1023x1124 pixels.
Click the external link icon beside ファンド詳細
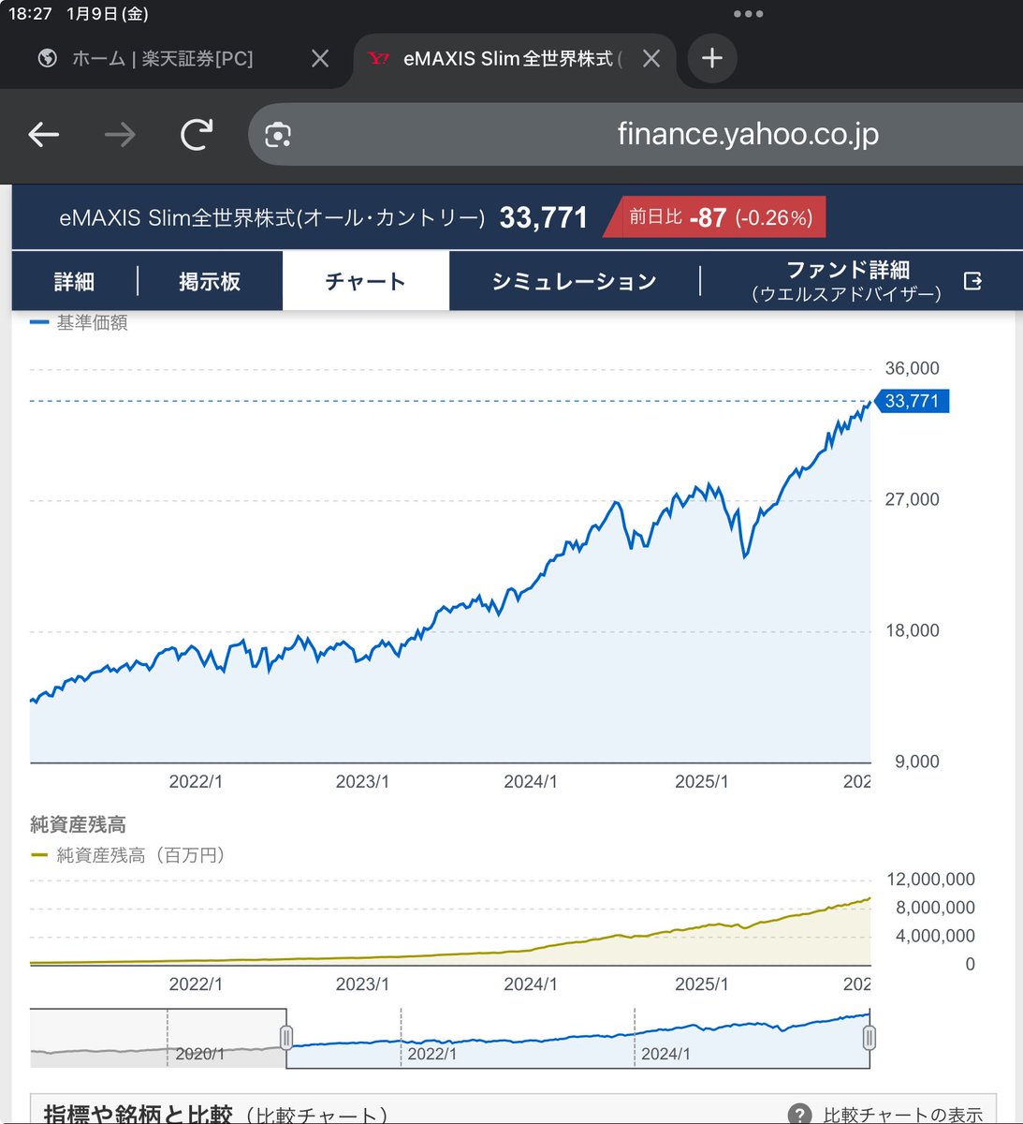972,281
